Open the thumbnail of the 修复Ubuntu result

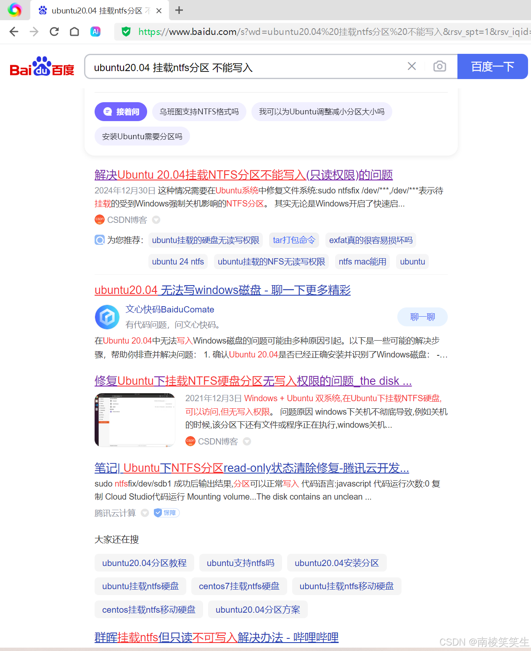click(x=135, y=420)
